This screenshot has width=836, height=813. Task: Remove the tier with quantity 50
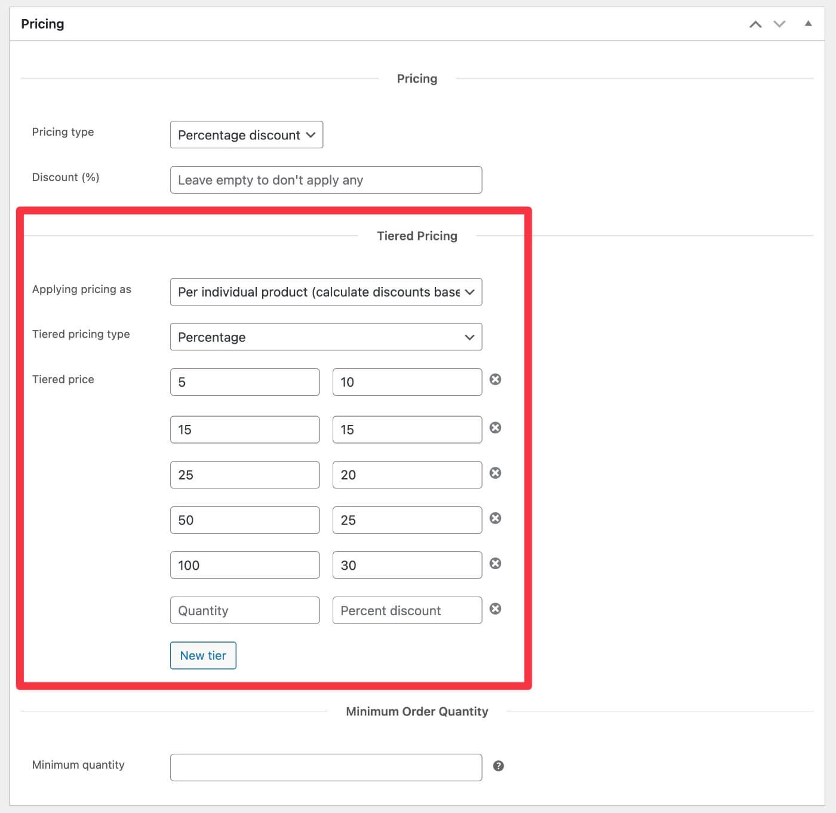click(495, 518)
